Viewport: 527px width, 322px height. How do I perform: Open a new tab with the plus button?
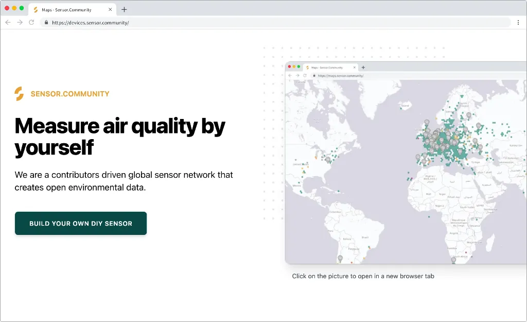(x=125, y=9)
